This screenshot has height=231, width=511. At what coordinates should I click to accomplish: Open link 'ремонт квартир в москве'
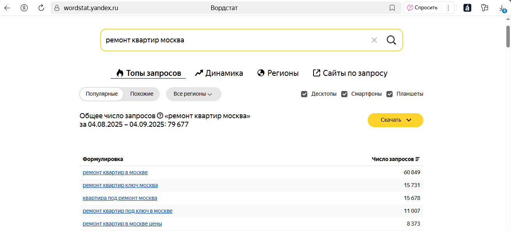pos(115,172)
